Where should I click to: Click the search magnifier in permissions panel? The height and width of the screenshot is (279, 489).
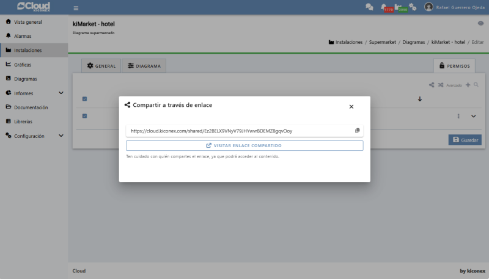pos(476,85)
